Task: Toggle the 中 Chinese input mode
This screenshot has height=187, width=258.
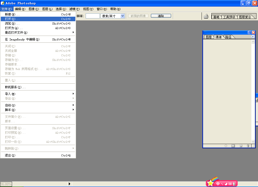Action: (x=218, y=184)
